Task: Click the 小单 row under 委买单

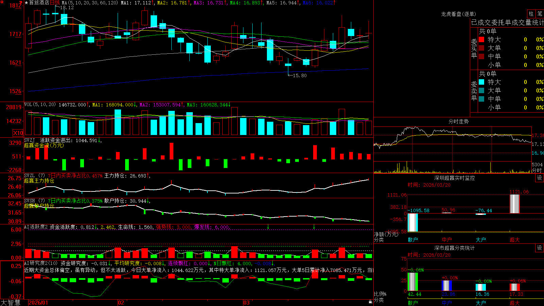Action: click(x=511, y=65)
